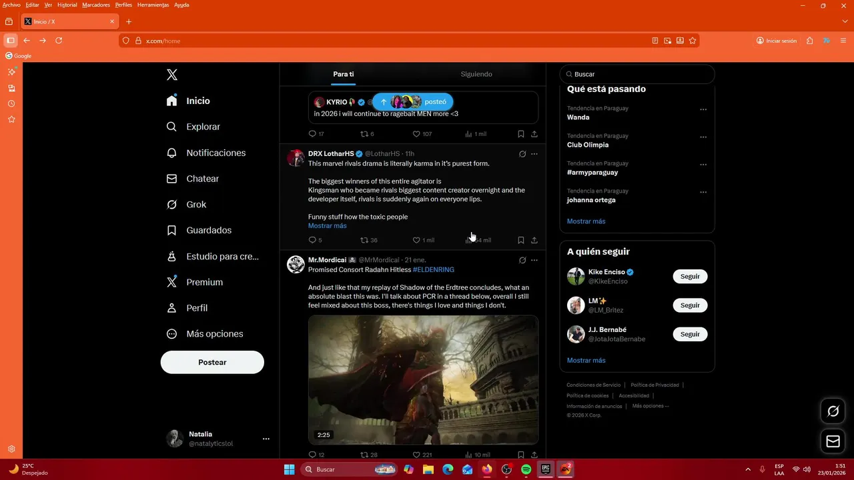Viewport: 854px width, 480px height.
Task: Ask Grok about the Mr.Mordicai post
Action: point(522,260)
